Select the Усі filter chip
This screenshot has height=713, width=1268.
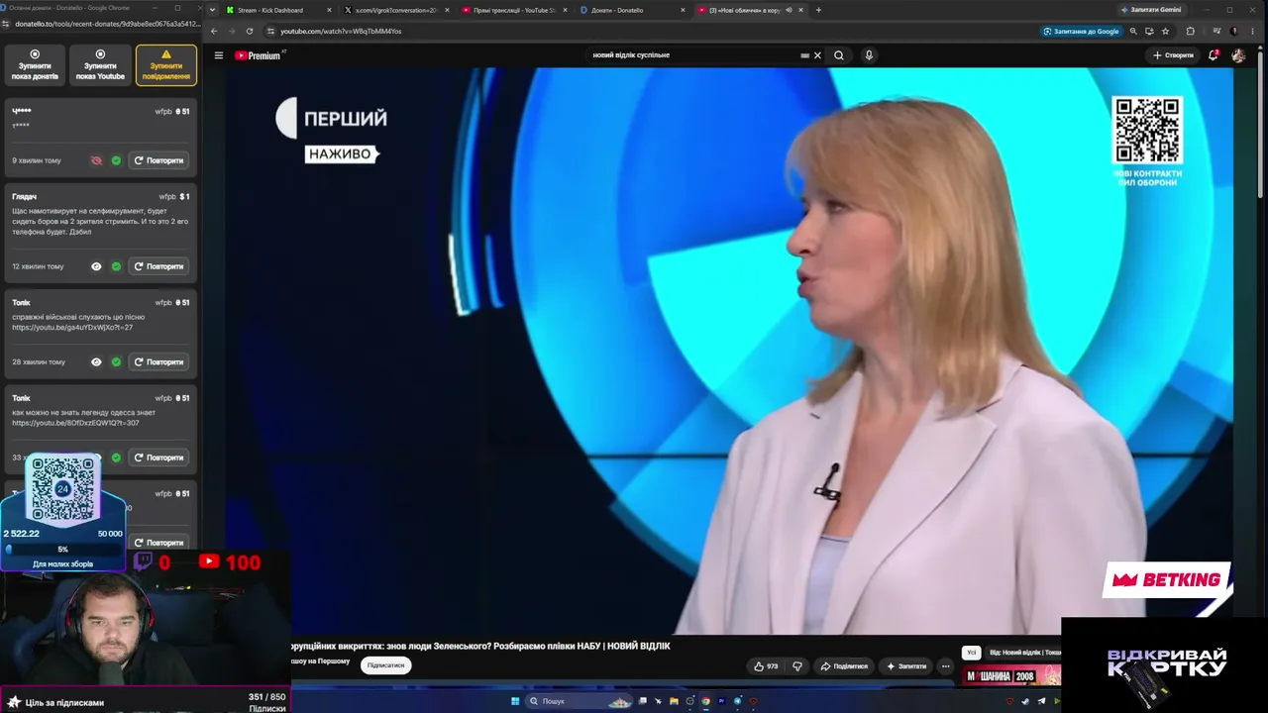click(972, 653)
